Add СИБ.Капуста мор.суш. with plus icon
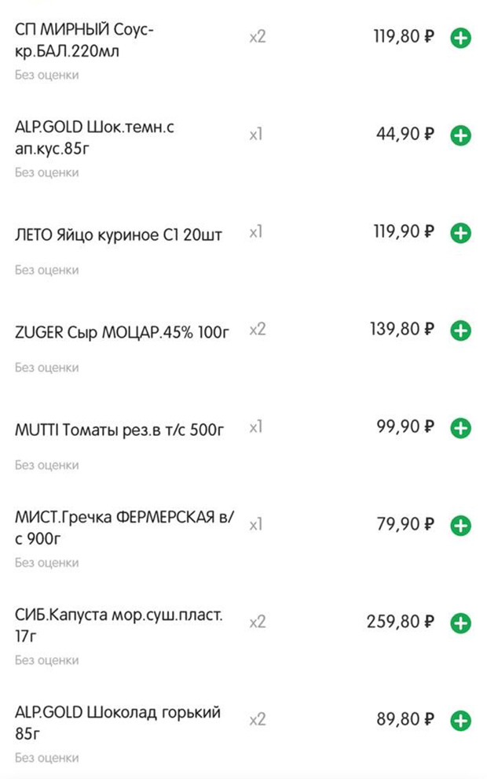 (x=460, y=622)
